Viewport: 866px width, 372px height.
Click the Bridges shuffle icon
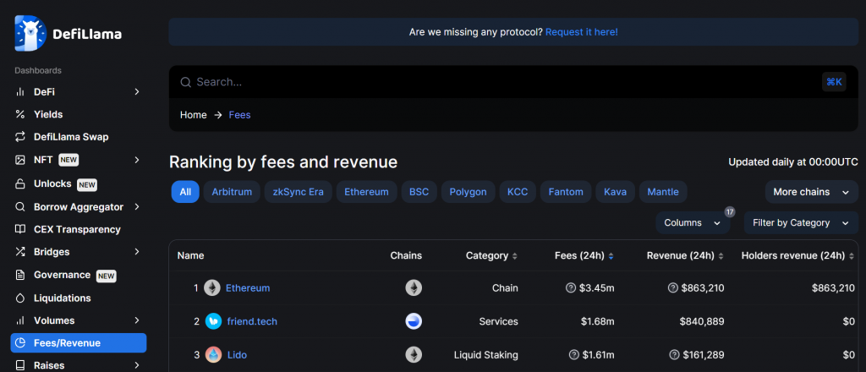pyautogui.click(x=20, y=252)
